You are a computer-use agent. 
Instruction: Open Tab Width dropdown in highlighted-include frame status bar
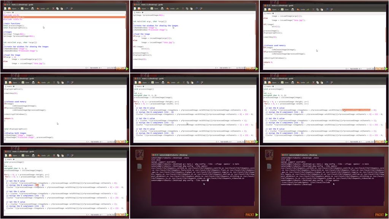(95, 67)
